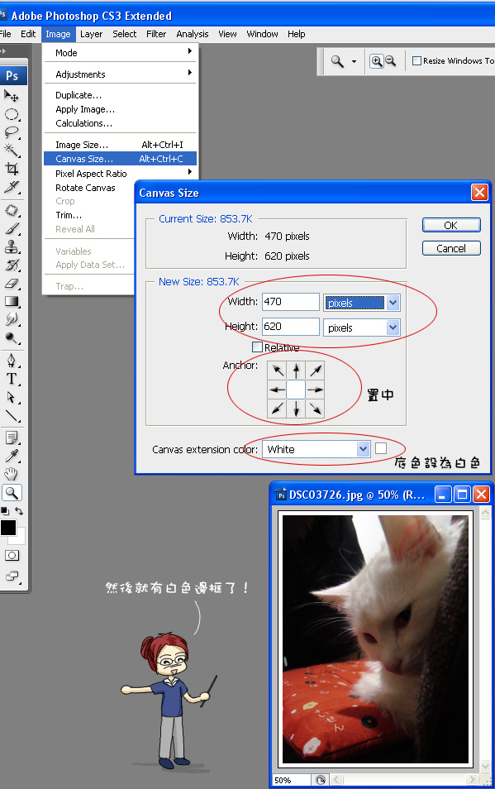Select the Healing Brush tool

coord(12,210)
